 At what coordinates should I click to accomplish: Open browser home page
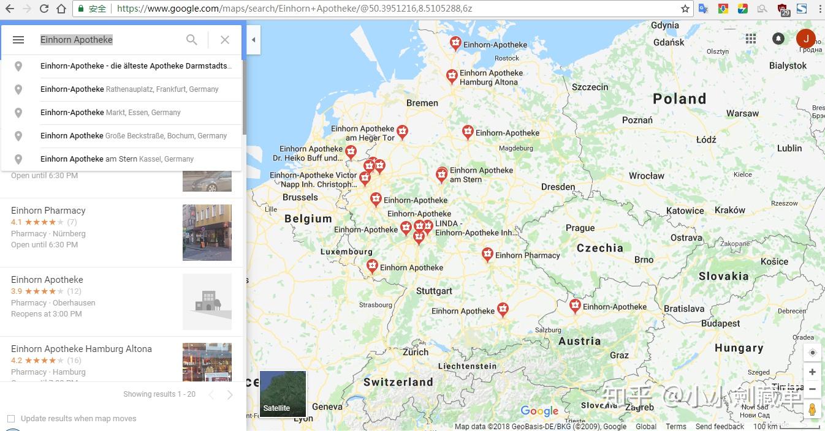pos(61,9)
